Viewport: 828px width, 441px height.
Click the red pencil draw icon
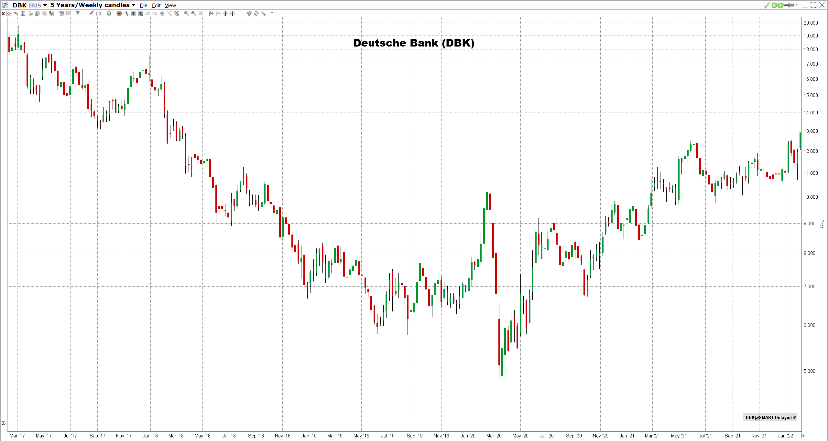(x=91, y=13)
